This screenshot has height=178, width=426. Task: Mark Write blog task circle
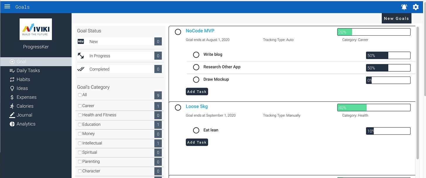196,55
